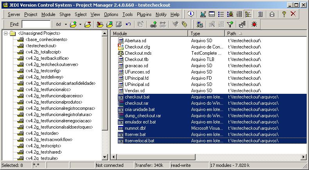Click the red X exit toolbar icon
Viewport: 309px width, 170px height.
click(x=293, y=14)
